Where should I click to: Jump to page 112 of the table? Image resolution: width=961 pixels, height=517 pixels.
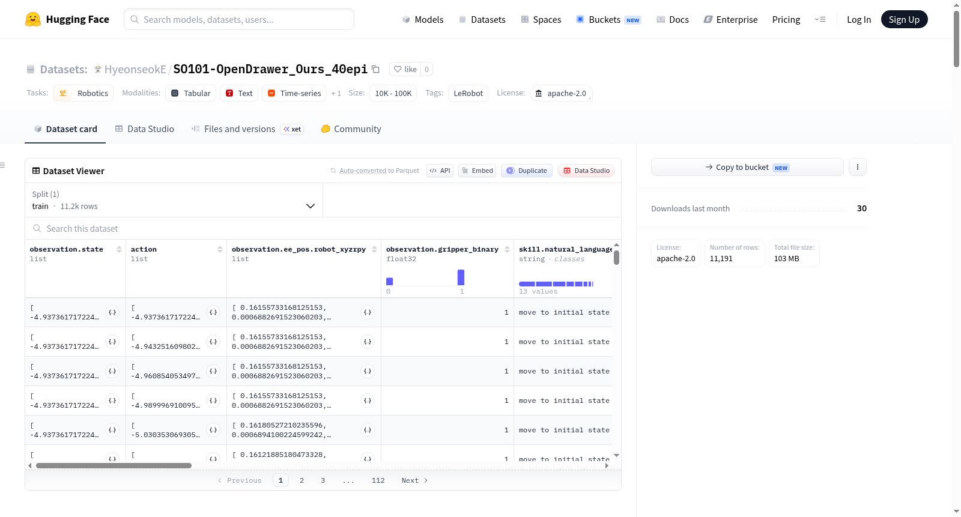coord(378,480)
